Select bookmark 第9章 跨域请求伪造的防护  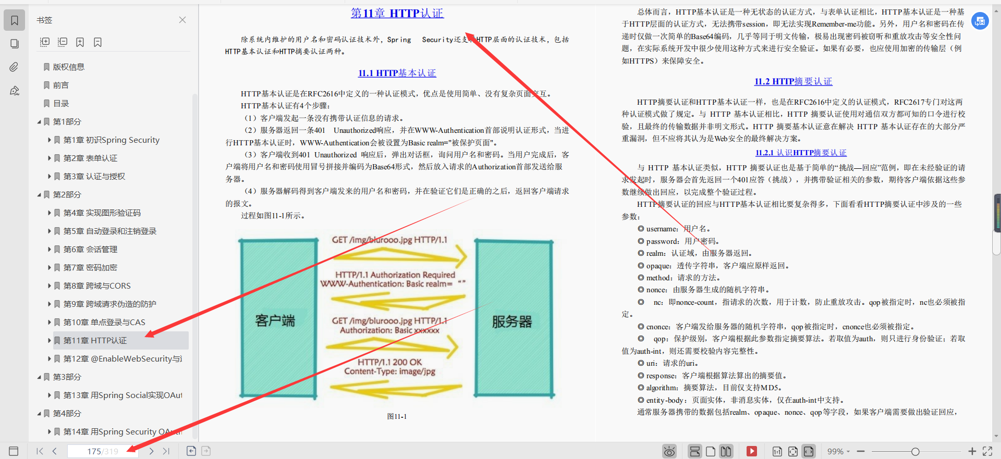pos(109,304)
